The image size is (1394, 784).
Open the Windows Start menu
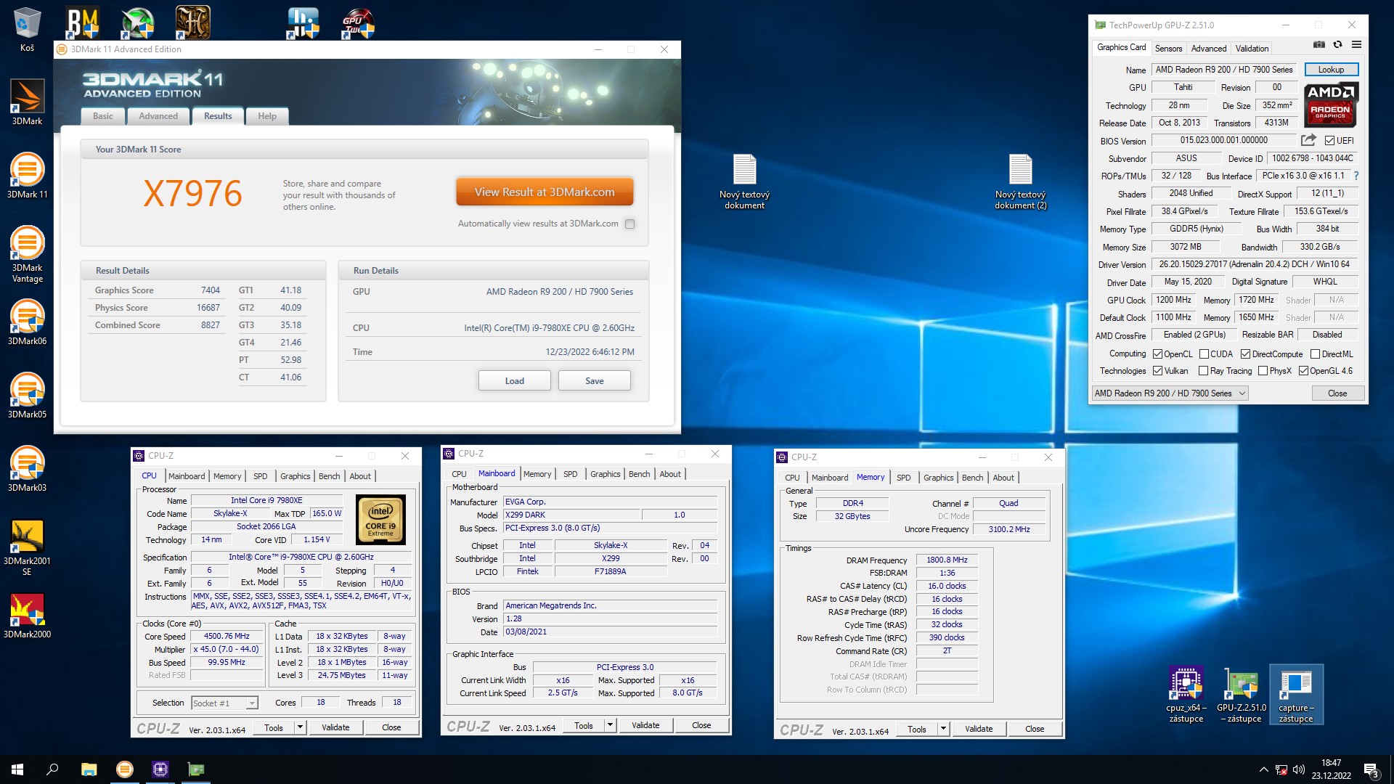click(x=17, y=769)
